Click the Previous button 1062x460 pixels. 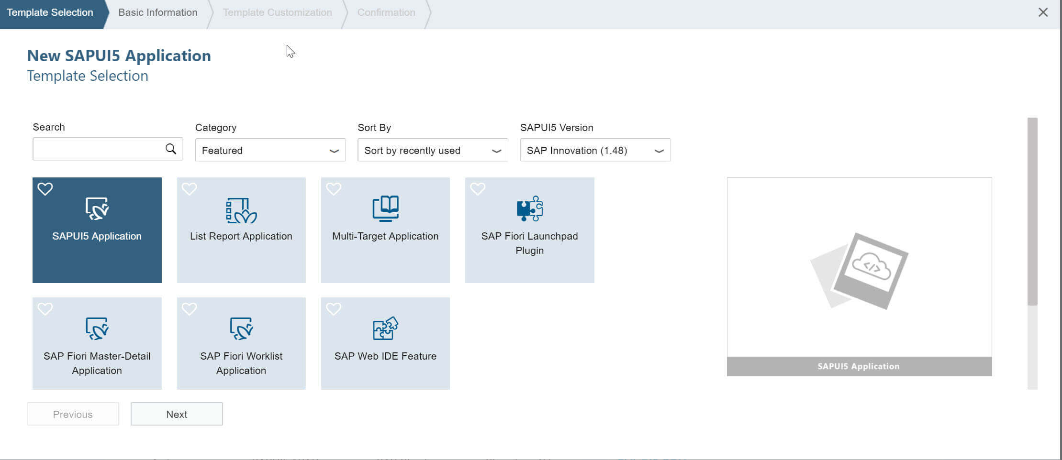pos(72,414)
